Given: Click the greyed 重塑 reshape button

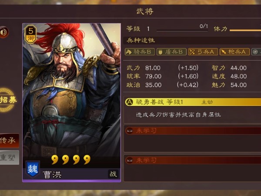Looking at the screenshot, I should (9, 158).
